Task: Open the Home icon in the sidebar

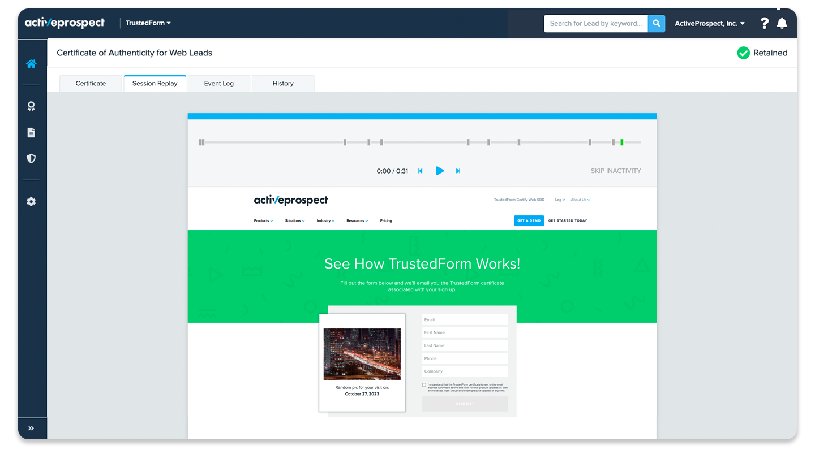Action: [x=31, y=64]
